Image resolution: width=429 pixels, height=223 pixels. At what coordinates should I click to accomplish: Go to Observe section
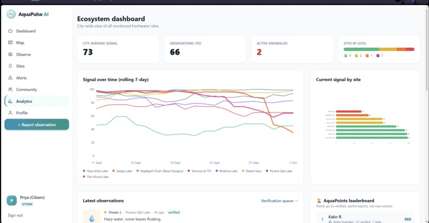37,54
